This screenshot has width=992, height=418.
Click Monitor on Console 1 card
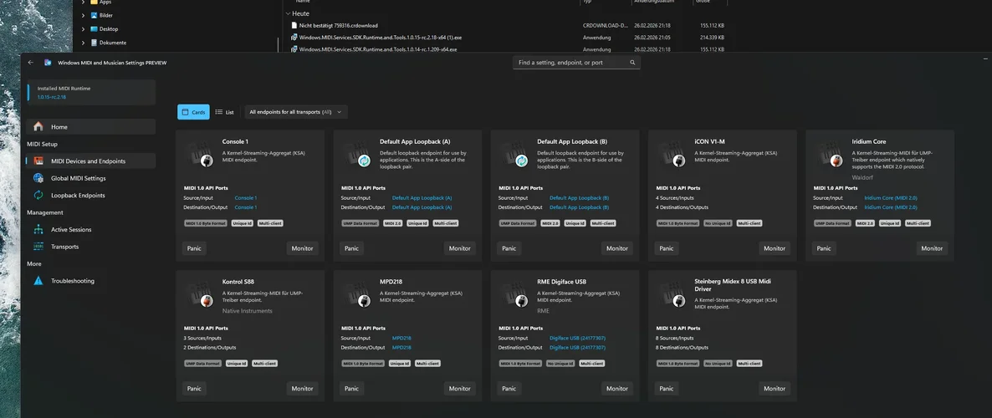303,248
